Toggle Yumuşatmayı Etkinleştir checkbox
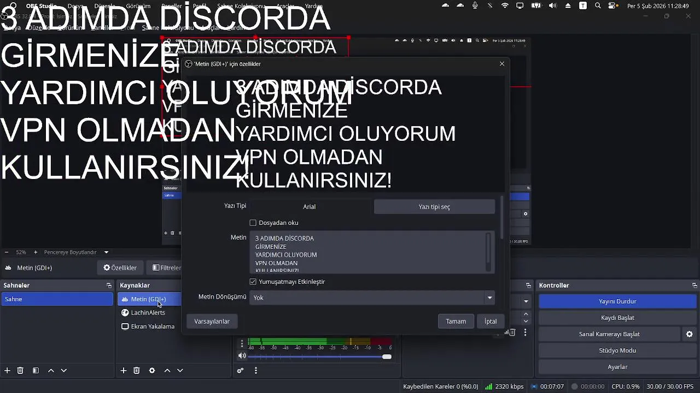The height and width of the screenshot is (393, 700). tap(253, 282)
